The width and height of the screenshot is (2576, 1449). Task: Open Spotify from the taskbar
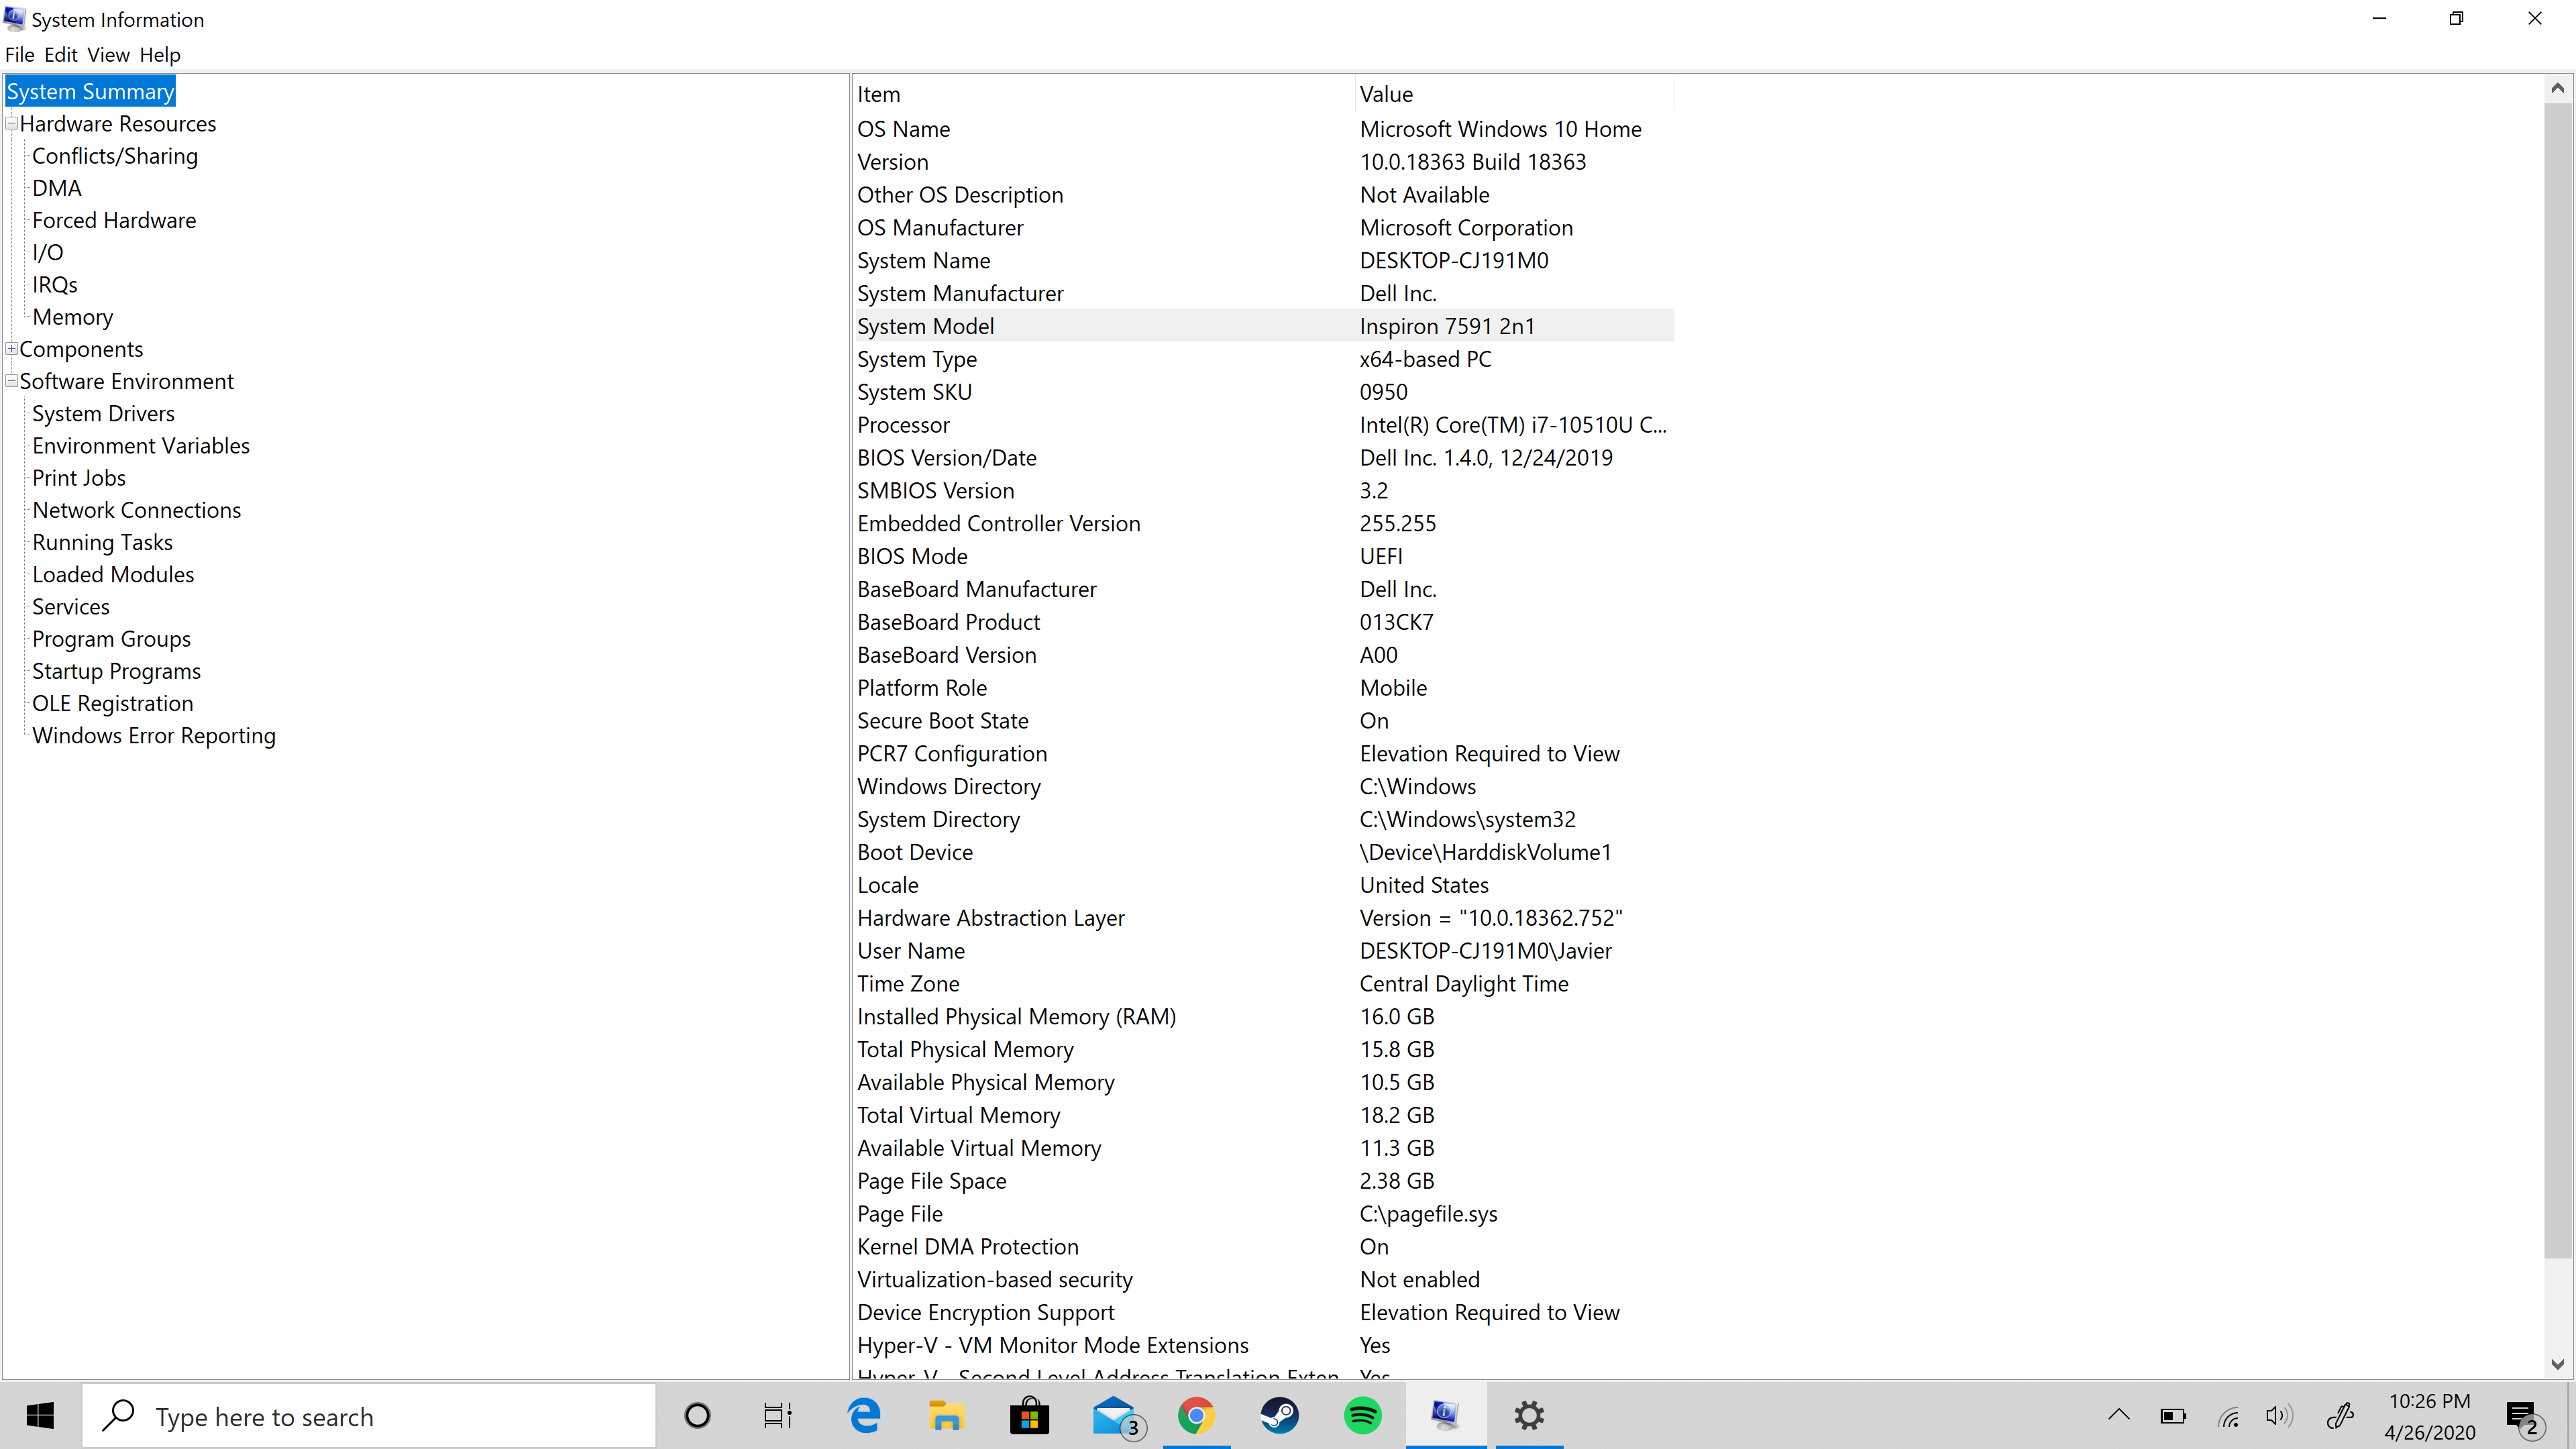click(x=1363, y=1416)
